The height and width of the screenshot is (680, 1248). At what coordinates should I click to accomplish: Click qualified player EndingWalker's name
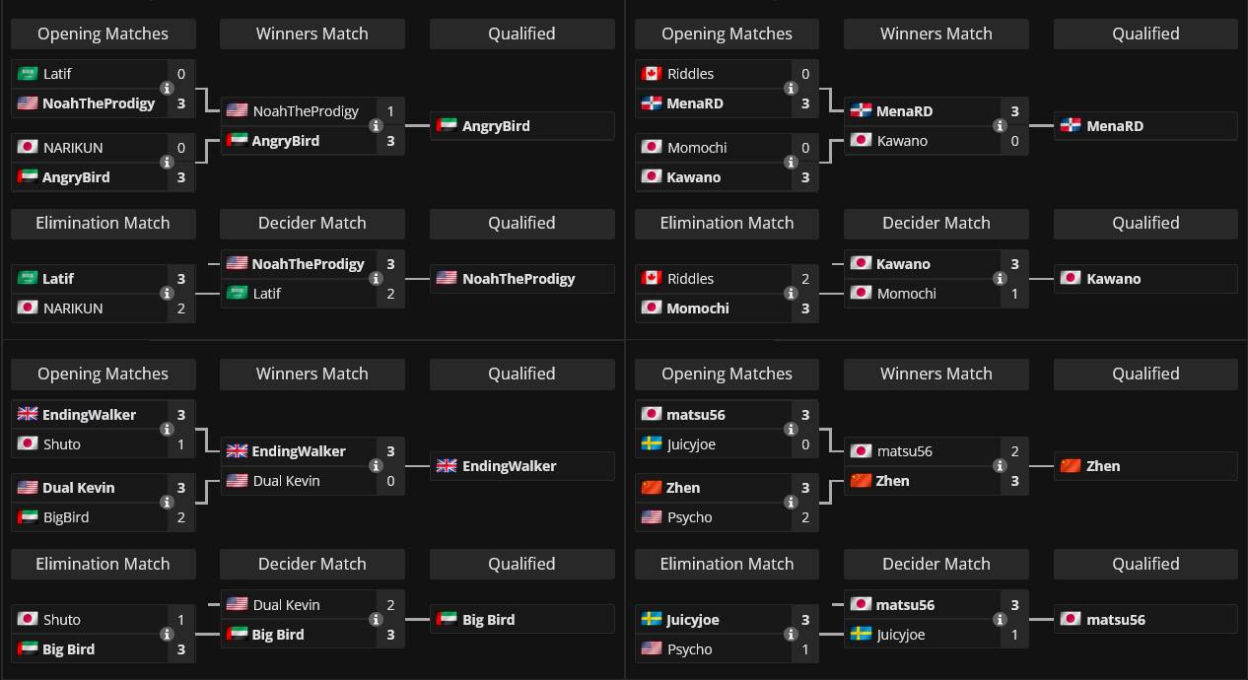click(x=509, y=466)
